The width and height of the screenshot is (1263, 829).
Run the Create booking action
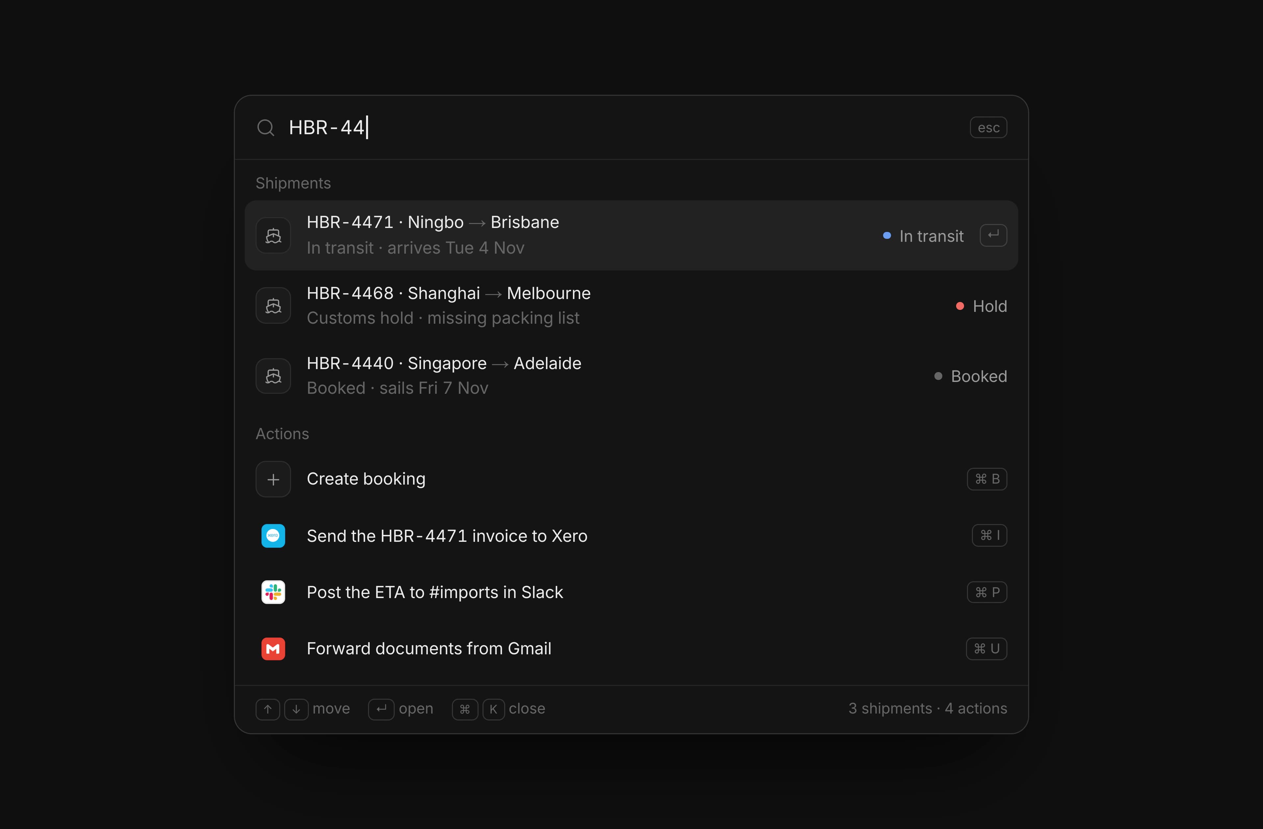[x=631, y=479]
